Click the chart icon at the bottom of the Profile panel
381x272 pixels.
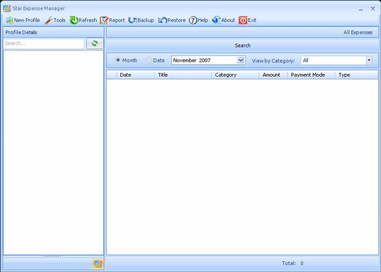[98, 264]
